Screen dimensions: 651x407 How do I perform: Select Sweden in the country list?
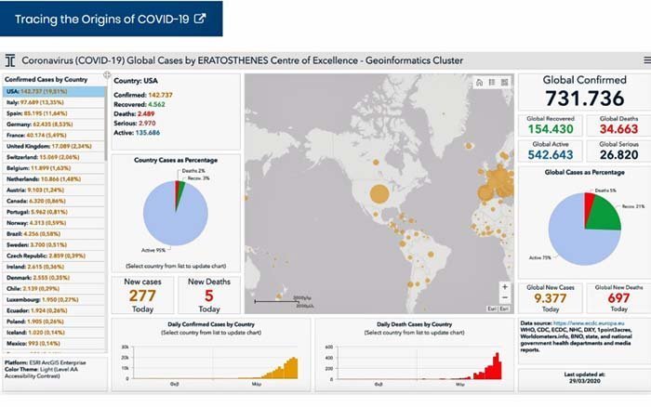pyautogui.click(x=54, y=244)
